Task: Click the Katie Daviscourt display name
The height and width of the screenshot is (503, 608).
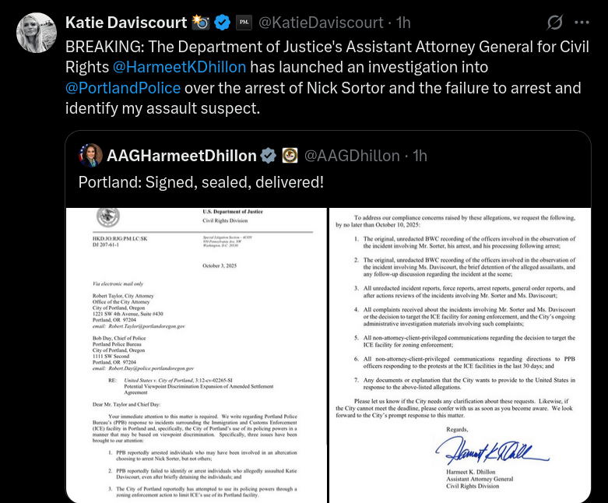Action: pos(126,23)
